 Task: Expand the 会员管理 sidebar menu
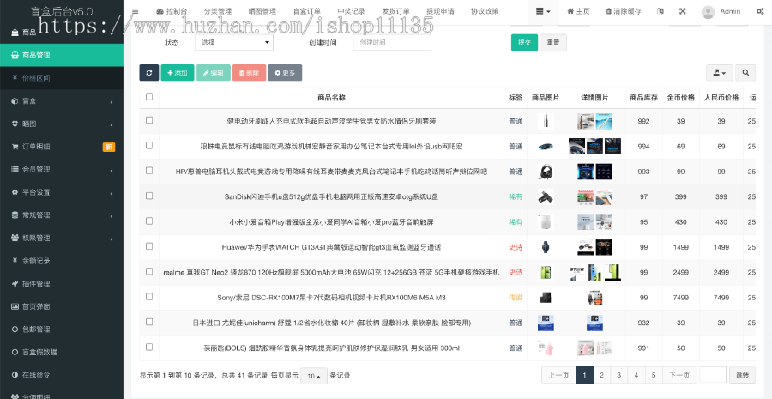pos(62,169)
